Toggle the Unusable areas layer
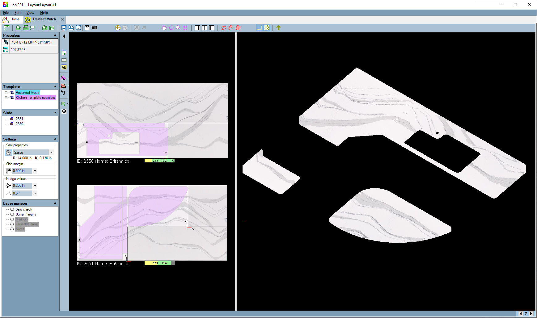This screenshot has height=318, width=537. [x=12, y=224]
